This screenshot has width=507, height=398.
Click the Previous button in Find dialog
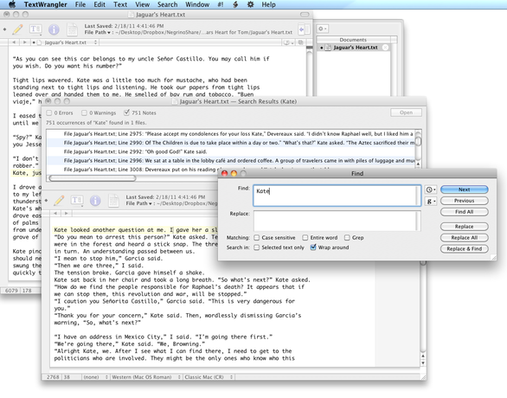(x=464, y=201)
